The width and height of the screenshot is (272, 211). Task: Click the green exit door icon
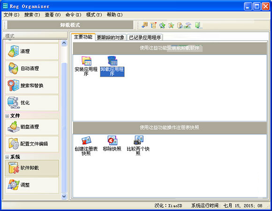[x=198, y=25]
